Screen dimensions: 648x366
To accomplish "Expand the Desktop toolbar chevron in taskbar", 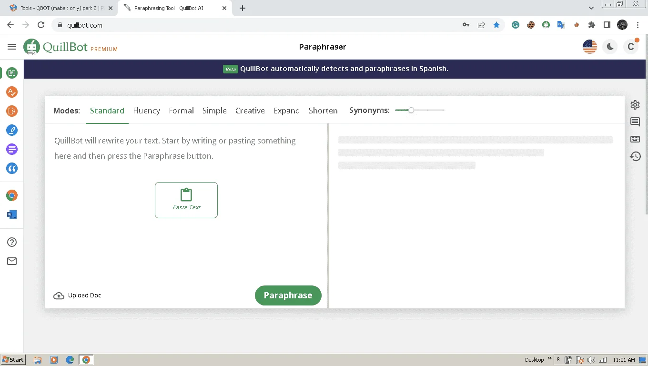I will 550,358.
